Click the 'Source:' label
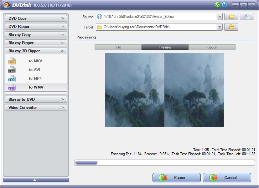Screen dimensions: 259x188 [x=88, y=17]
